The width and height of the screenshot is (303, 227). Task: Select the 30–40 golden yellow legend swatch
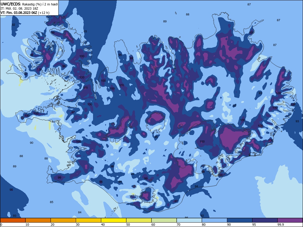(88, 220)
